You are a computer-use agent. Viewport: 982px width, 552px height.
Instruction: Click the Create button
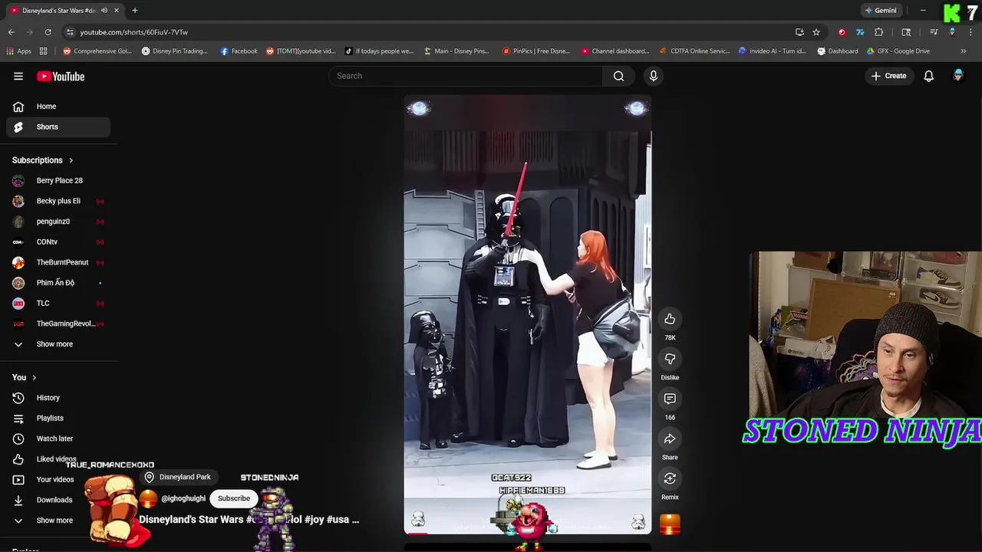point(889,76)
